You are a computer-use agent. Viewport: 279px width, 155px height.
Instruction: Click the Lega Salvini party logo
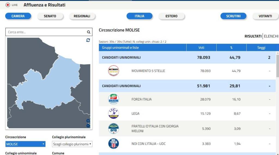click(x=113, y=113)
